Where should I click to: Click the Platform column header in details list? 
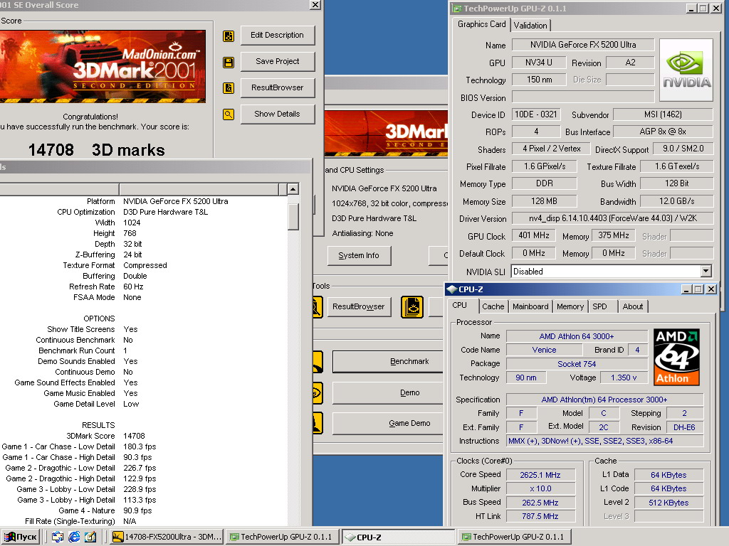tap(60, 189)
